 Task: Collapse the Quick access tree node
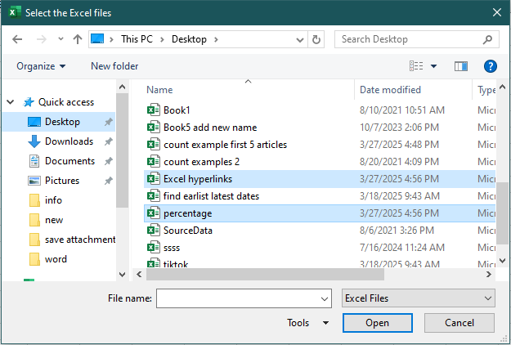(10, 102)
